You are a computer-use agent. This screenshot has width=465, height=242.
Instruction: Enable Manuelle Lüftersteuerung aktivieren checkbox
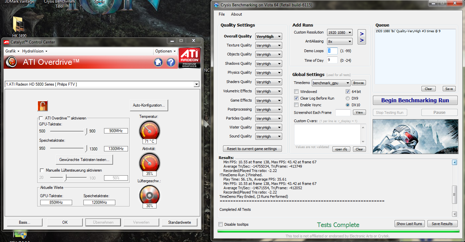pos(42,170)
